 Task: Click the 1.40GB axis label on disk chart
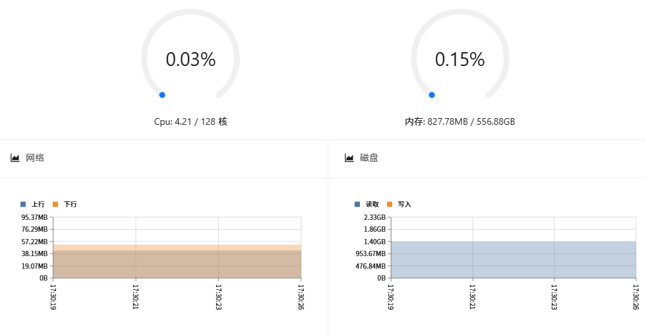374,242
